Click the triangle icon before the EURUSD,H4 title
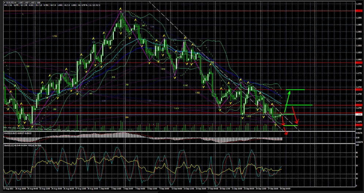The height and width of the screenshot is (193, 364). [x=4, y=3]
